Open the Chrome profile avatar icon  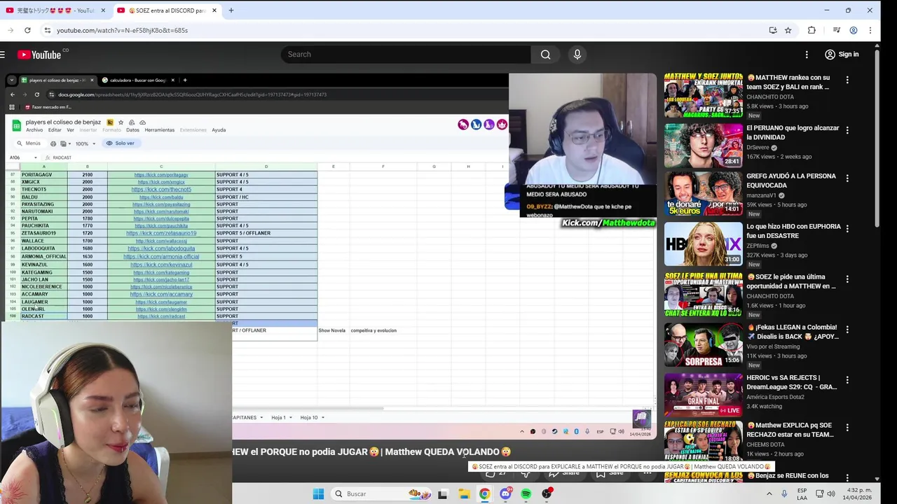[x=854, y=30]
